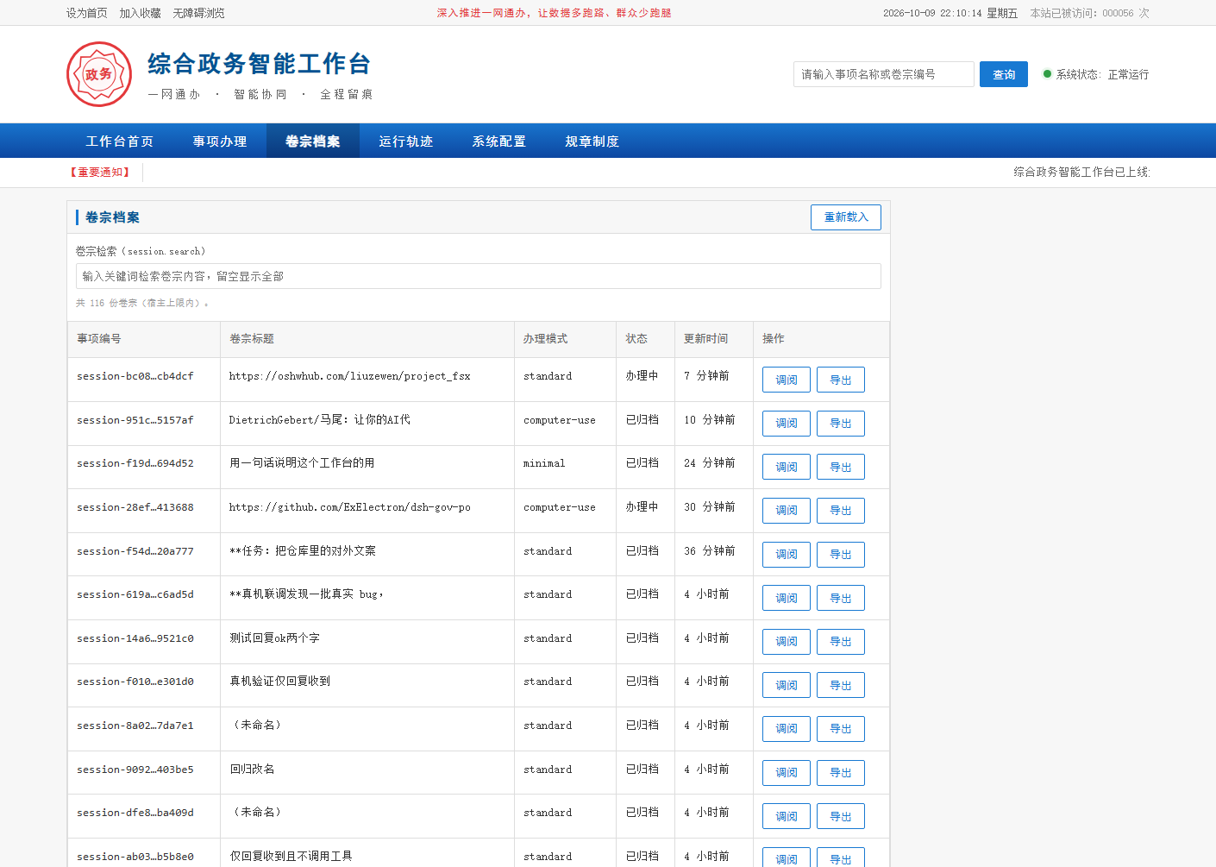Click 调阅 for session-28ef…413688
The image size is (1216, 867).
click(x=787, y=511)
